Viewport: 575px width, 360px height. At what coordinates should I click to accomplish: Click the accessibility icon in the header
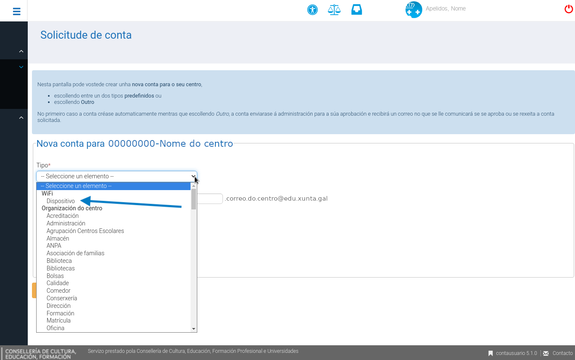312,9
